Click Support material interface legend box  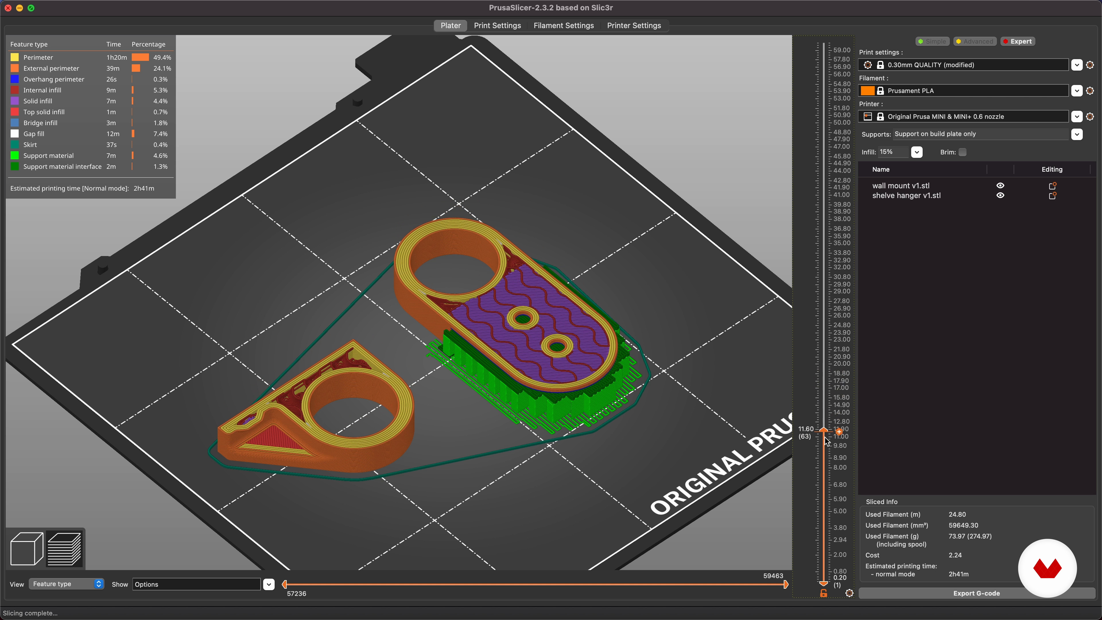tap(15, 166)
